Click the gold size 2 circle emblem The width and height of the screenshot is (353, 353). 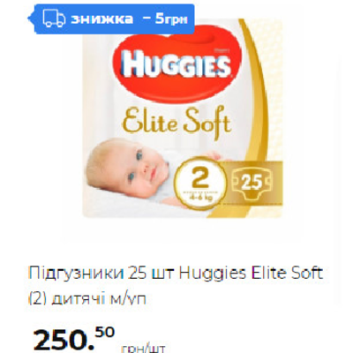200,183
